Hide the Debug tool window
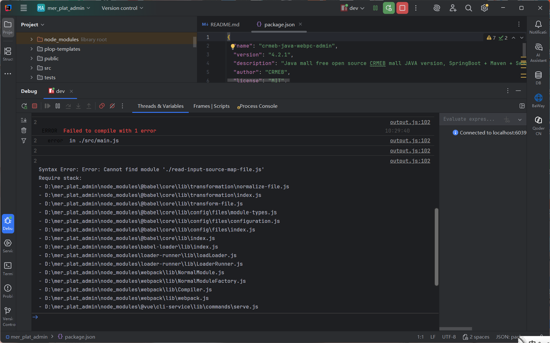Image resolution: width=550 pixels, height=343 pixels. tap(518, 91)
